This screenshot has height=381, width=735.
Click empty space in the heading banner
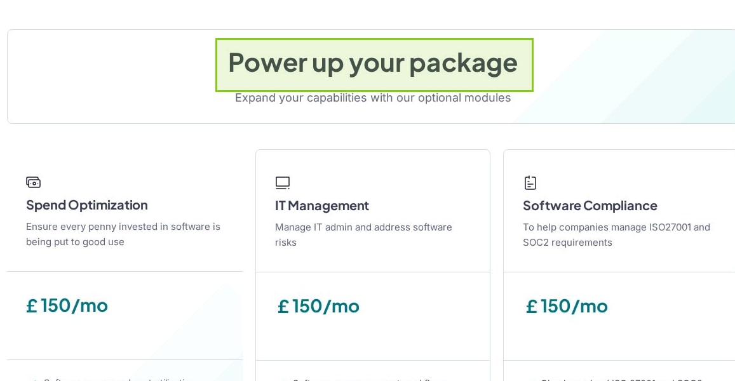pyautogui.click(x=112, y=77)
